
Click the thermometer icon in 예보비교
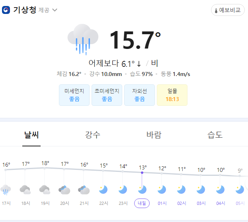(216, 11)
